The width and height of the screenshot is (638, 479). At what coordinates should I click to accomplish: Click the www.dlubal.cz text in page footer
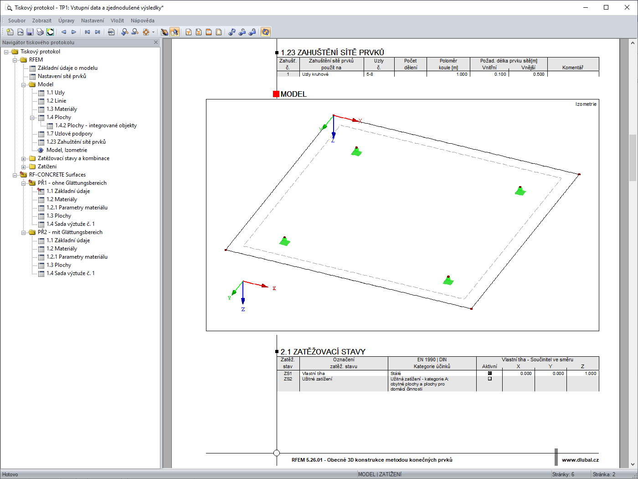click(580, 460)
